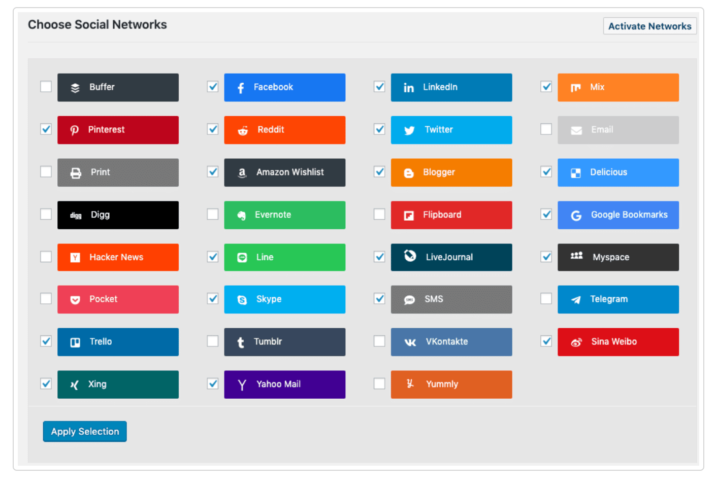Uncheck the Sina Weibo checkbox
The image size is (717, 485).
click(x=546, y=341)
